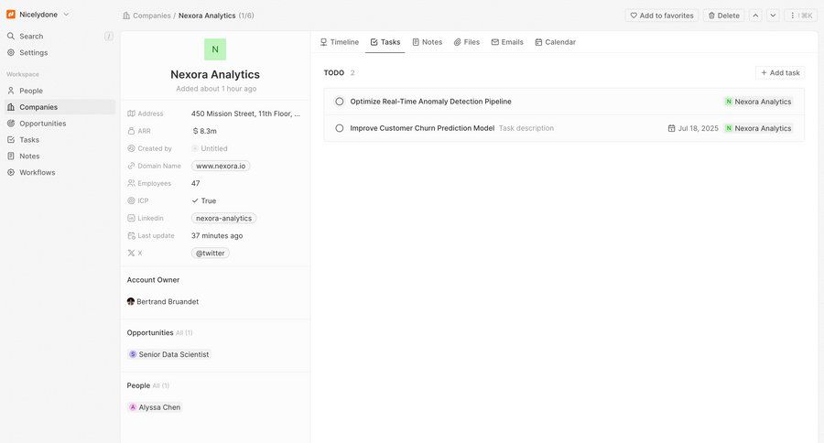Image resolution: width=824 pixels, height=443 pixels.
Task: Click the Companies building icon in sidebar
Action: (10, 107)
